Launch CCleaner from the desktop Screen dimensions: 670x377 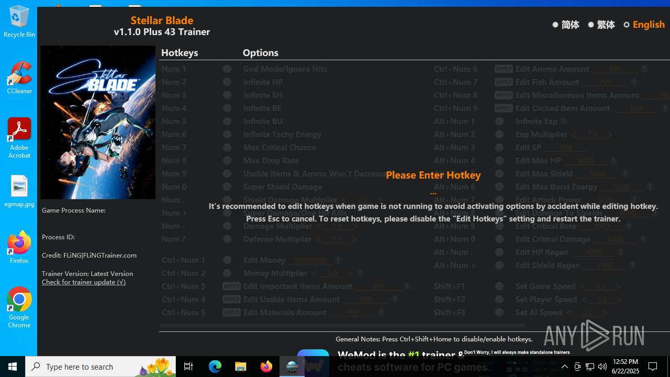coord(19,78)
